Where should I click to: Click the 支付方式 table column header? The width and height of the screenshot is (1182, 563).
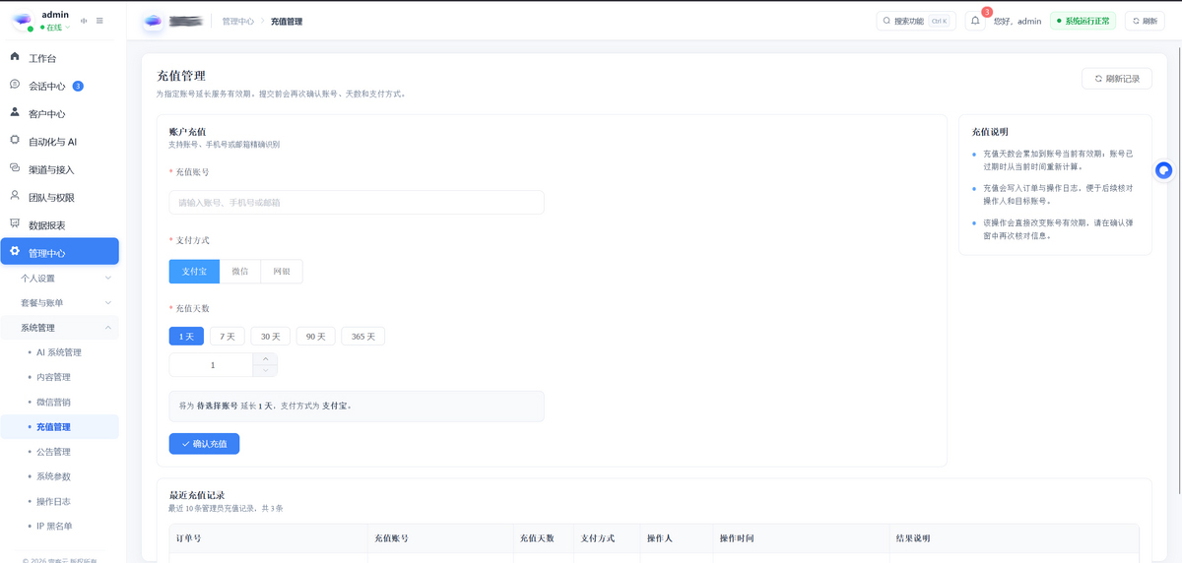pyautogui.click(x=606, y=538)
